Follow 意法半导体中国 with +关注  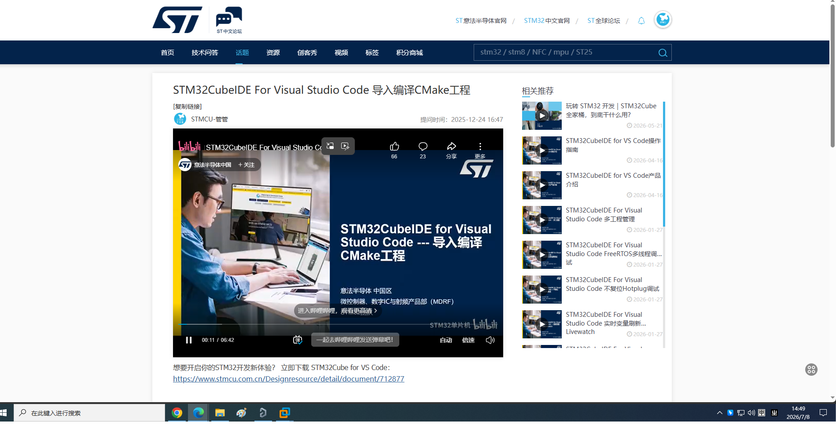pyautogui.click(x=247, y=165)
